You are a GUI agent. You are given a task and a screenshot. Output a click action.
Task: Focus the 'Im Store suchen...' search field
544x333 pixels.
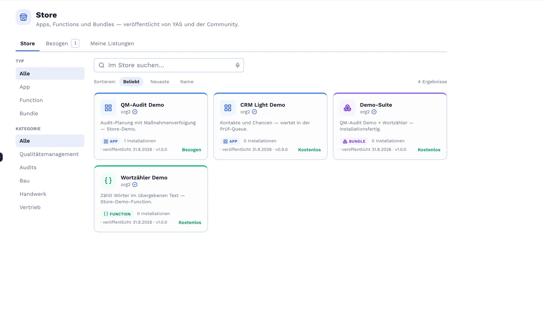point(169,65)
